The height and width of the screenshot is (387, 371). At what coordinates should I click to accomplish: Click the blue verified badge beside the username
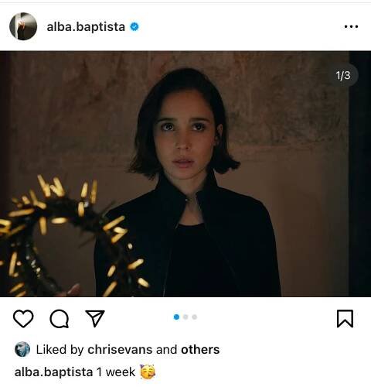(x=134, y=26)
